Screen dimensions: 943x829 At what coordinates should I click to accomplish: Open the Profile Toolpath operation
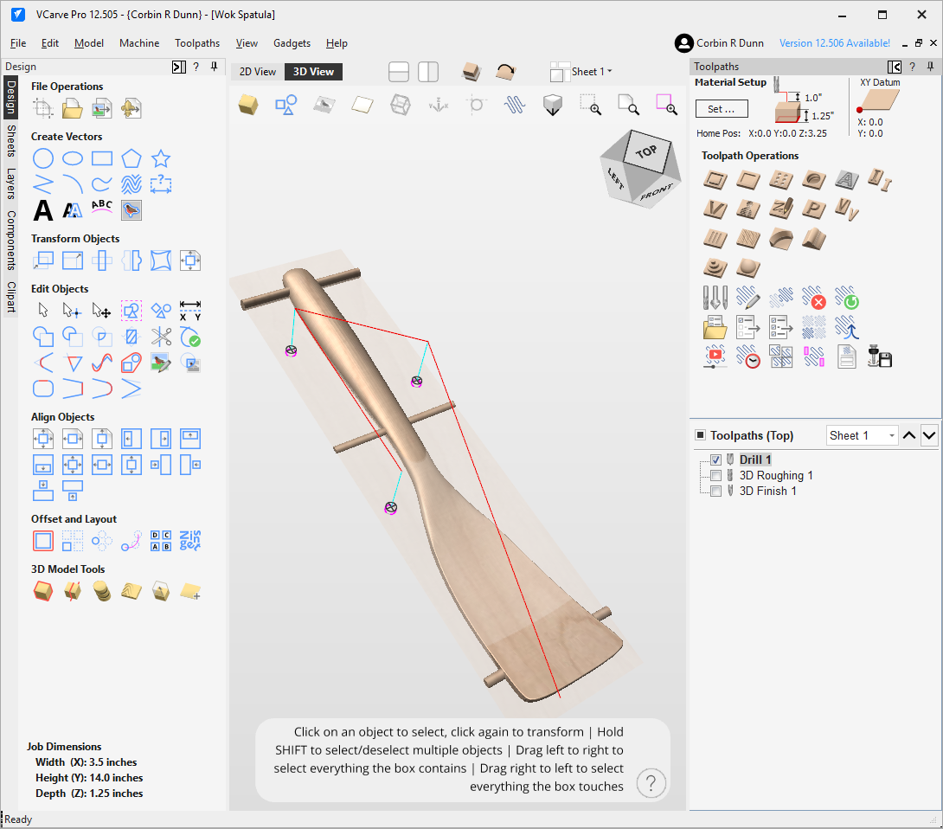pos(715,180)
